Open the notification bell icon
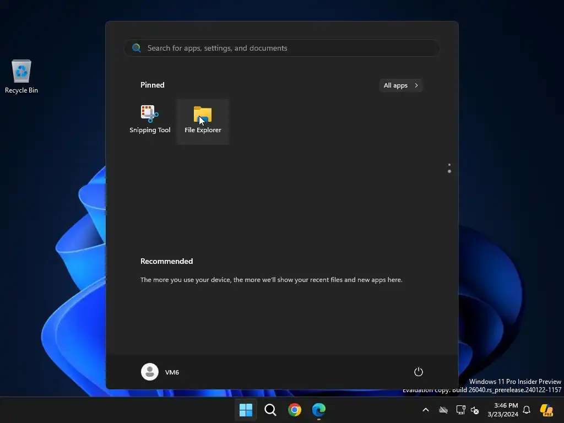 (526, 410)
